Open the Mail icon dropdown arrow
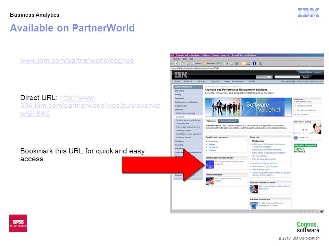The image size is (329, 246). pyautogui.click(x=228, y=64)
